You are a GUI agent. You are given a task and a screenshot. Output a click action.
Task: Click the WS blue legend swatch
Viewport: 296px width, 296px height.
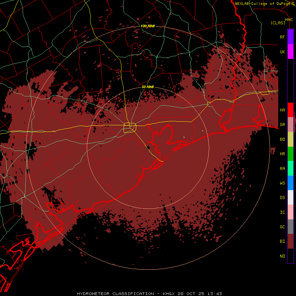click(290, 183)
